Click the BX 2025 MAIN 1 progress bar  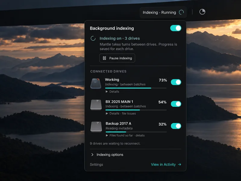point(136,110)
